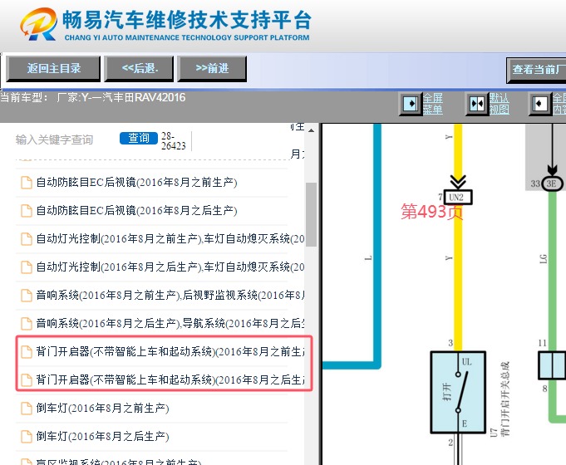
Task: Click the 背门开启开关总成 label in diagram
Action: point(505,398)
